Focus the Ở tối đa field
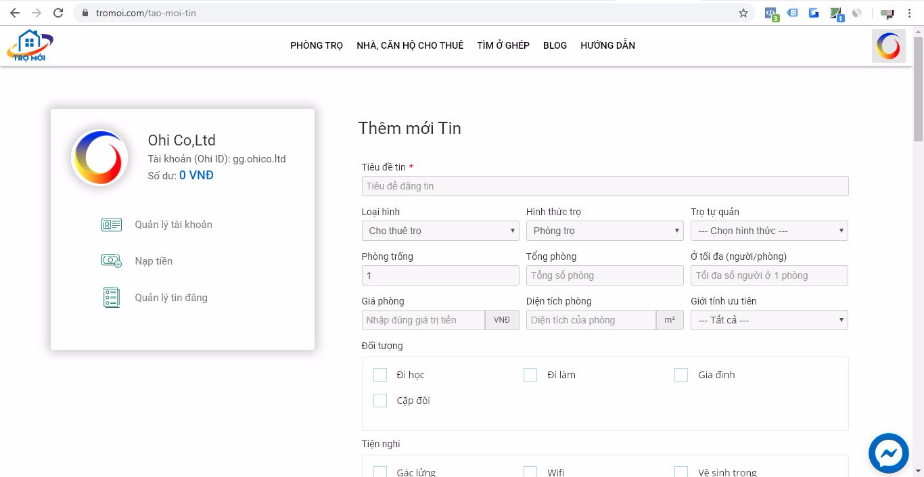The image size is (924, 477). click(x=769, y=275)
